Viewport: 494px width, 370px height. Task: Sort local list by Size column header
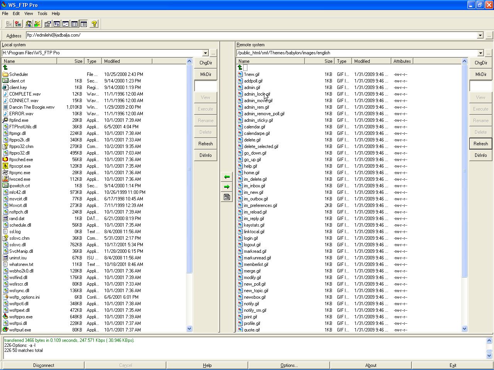[x=70, y=61]
